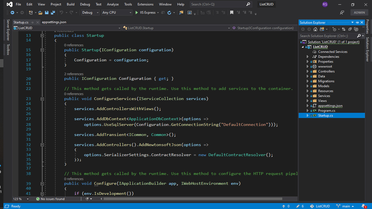Click the Save All toolbar icon
The width and height of the screenshot is (372, 209).
(x=53, y=12)
